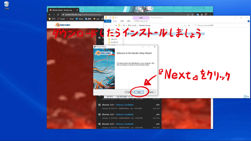The image size is (251, 141).
Task: Open the 表示 ribbon tab in Explorer
Action: pyautogui.click(x=129, y=21)
